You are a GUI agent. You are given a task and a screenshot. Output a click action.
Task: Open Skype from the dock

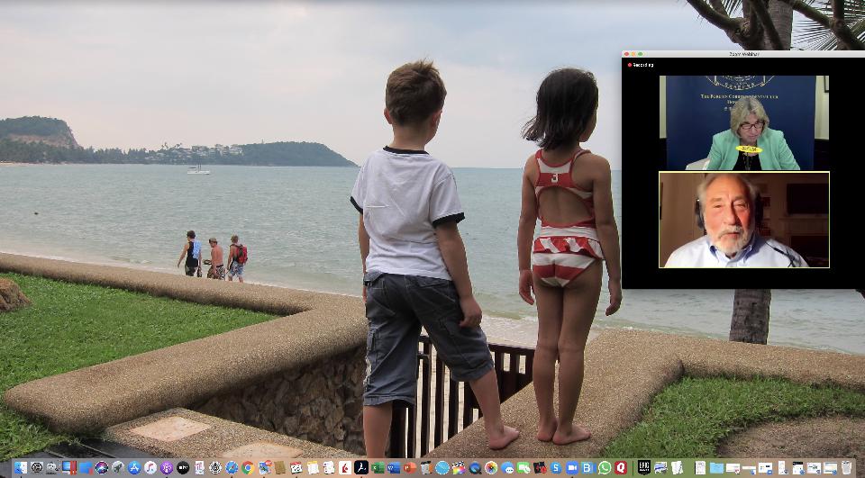pyautogui.click(x=556, y=467)
